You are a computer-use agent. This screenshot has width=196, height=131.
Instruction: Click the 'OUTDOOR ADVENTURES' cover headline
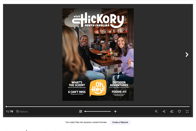point(119,84)
